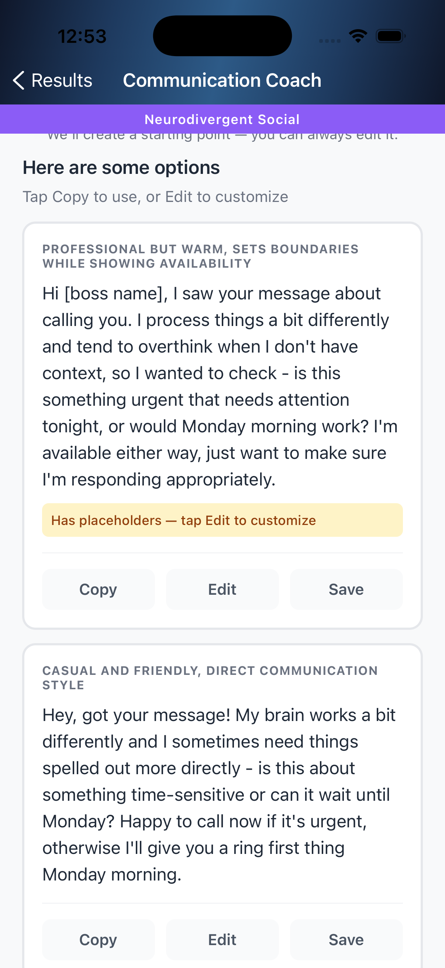
Task: Tap the 'Professional but warm' card header
Action: (200, 256)
